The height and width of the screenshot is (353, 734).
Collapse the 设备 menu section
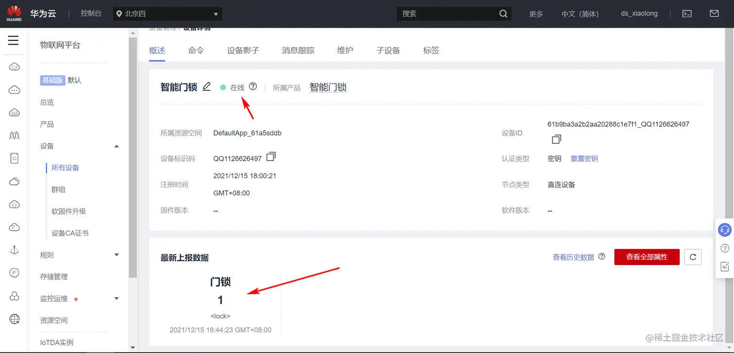click(x=117, y=146)
